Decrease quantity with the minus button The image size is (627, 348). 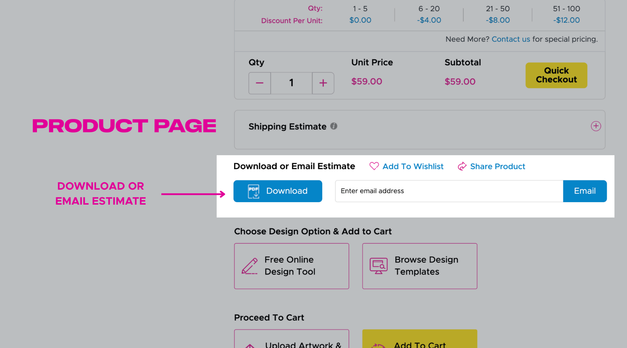click(260, 83)
